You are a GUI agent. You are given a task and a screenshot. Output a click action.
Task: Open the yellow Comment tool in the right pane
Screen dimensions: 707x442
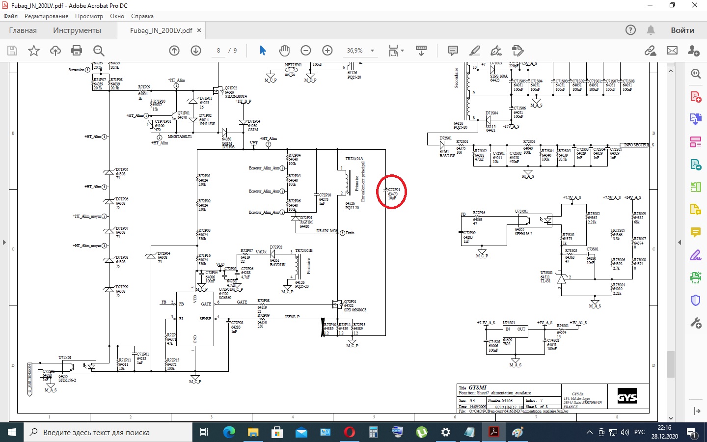(696, 232)
